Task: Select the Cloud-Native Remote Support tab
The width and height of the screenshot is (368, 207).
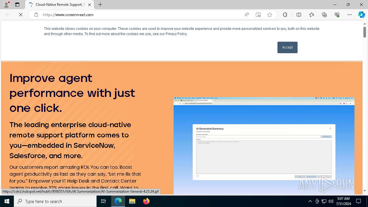Action: [x=60, y=5]
